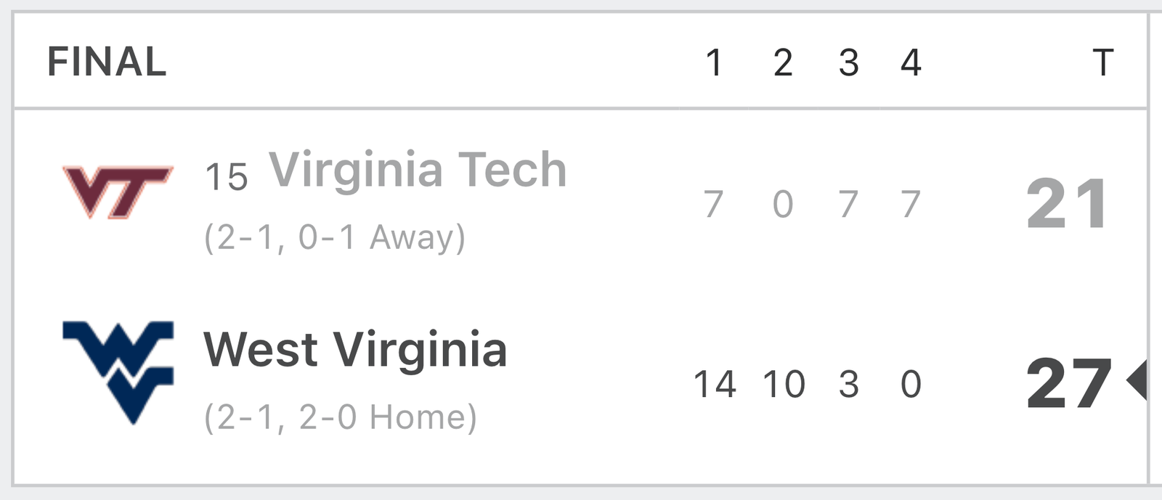This screenshot has height=500, width=1162.
Task: Click Virginia Tech record (2-1, 0-1 Away)
Action: 335,238
